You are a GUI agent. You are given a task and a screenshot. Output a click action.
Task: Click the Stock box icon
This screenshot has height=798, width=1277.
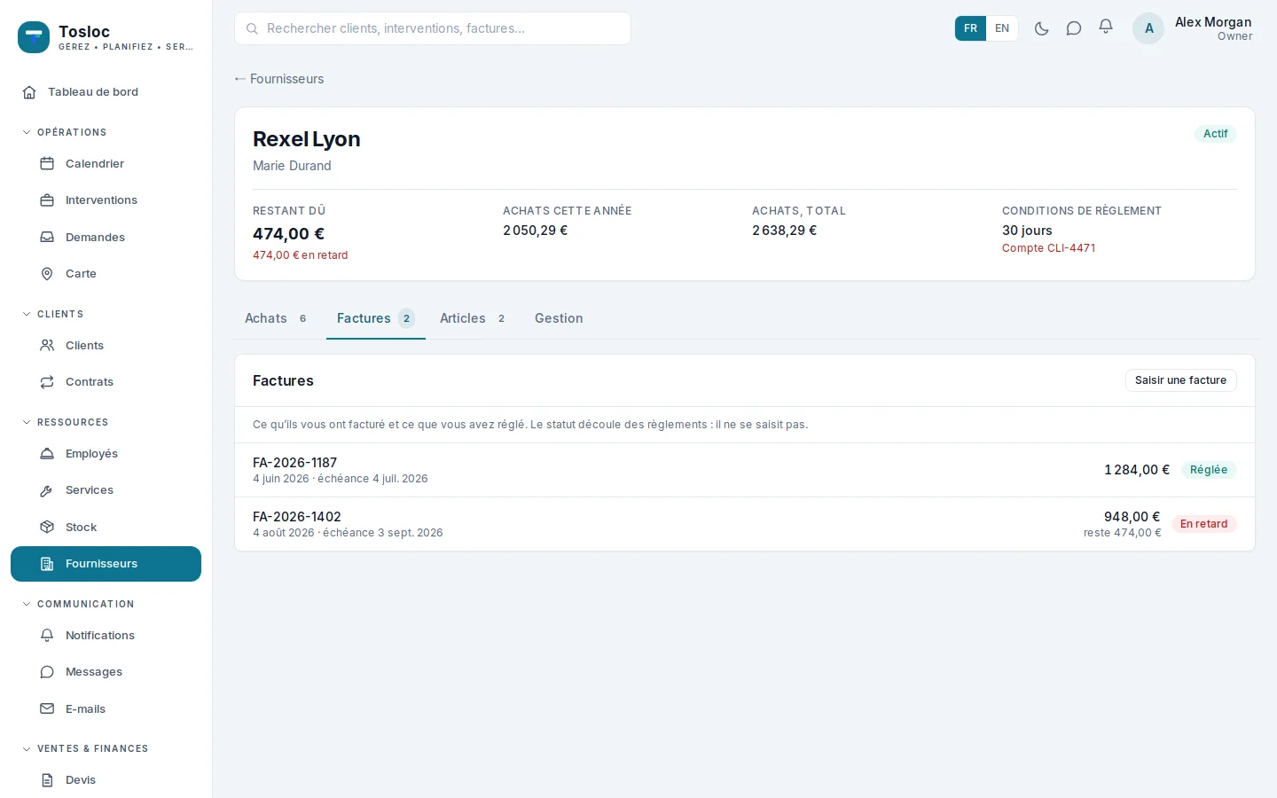click(x=47, y=528)
